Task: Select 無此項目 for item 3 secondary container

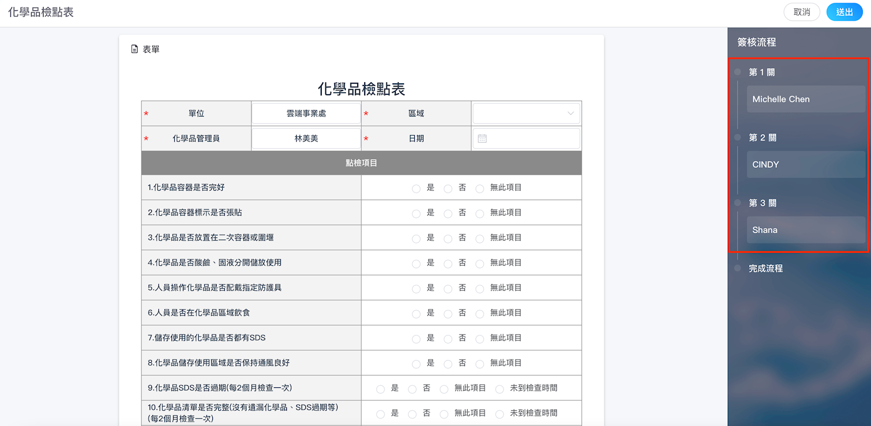Action: [480, 239]
